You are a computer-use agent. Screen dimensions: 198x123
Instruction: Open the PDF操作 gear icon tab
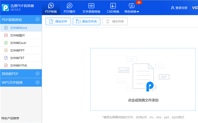[x=70, y=6]
